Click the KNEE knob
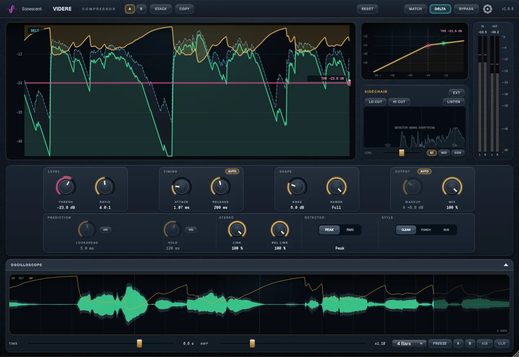 [x=297, y=187]
